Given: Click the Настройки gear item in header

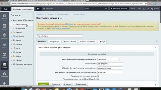Looking at the screenshot, I should pyautogui.click(x=48, y=9).
